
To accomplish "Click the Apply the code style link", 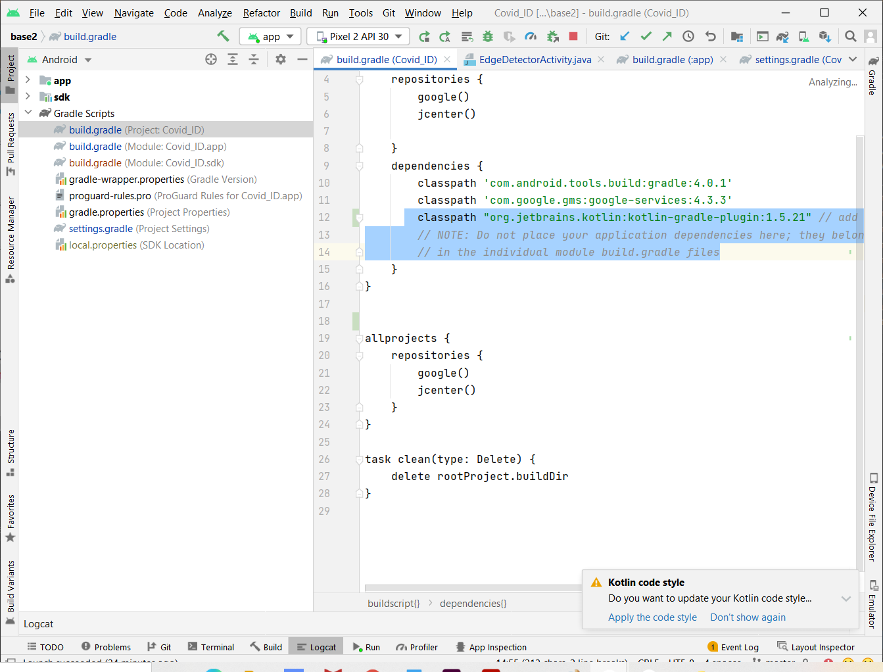I will coord(652,617).
